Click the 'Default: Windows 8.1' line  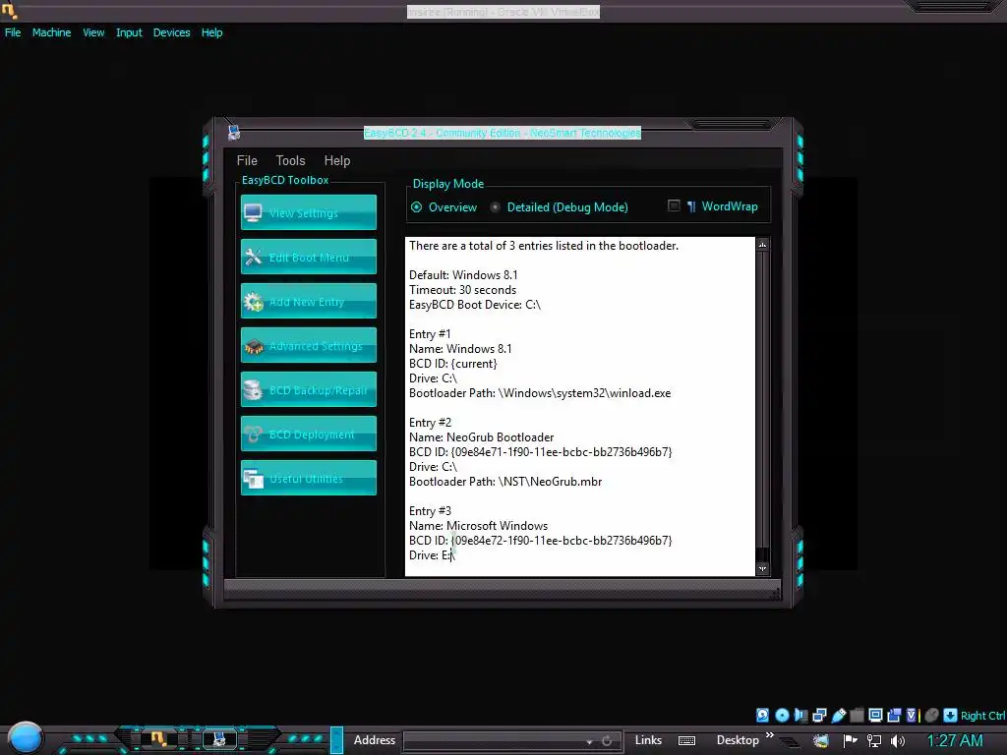[463, 275]
